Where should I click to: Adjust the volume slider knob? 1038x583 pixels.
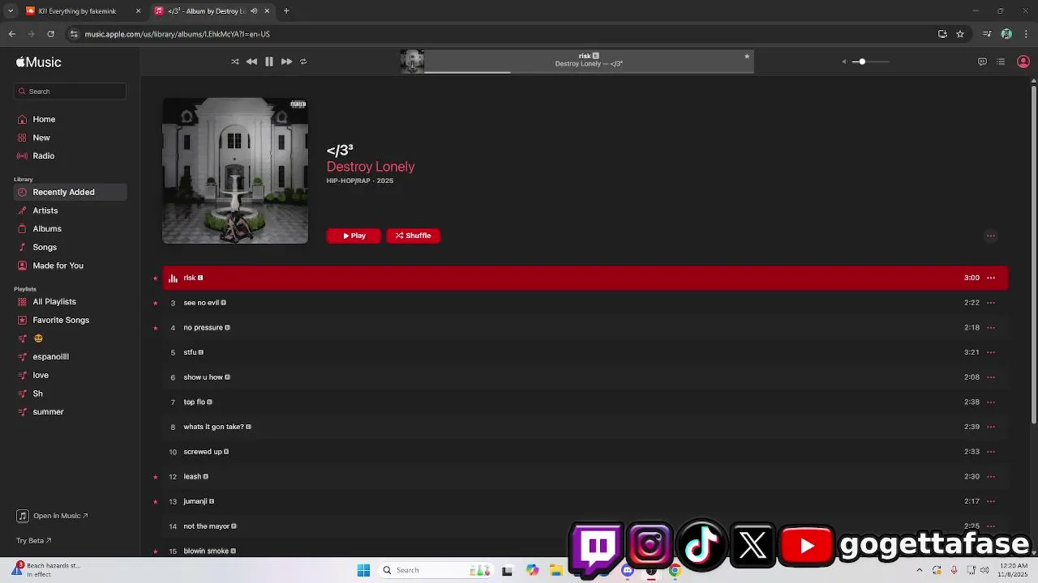click(x=862, y=62)
